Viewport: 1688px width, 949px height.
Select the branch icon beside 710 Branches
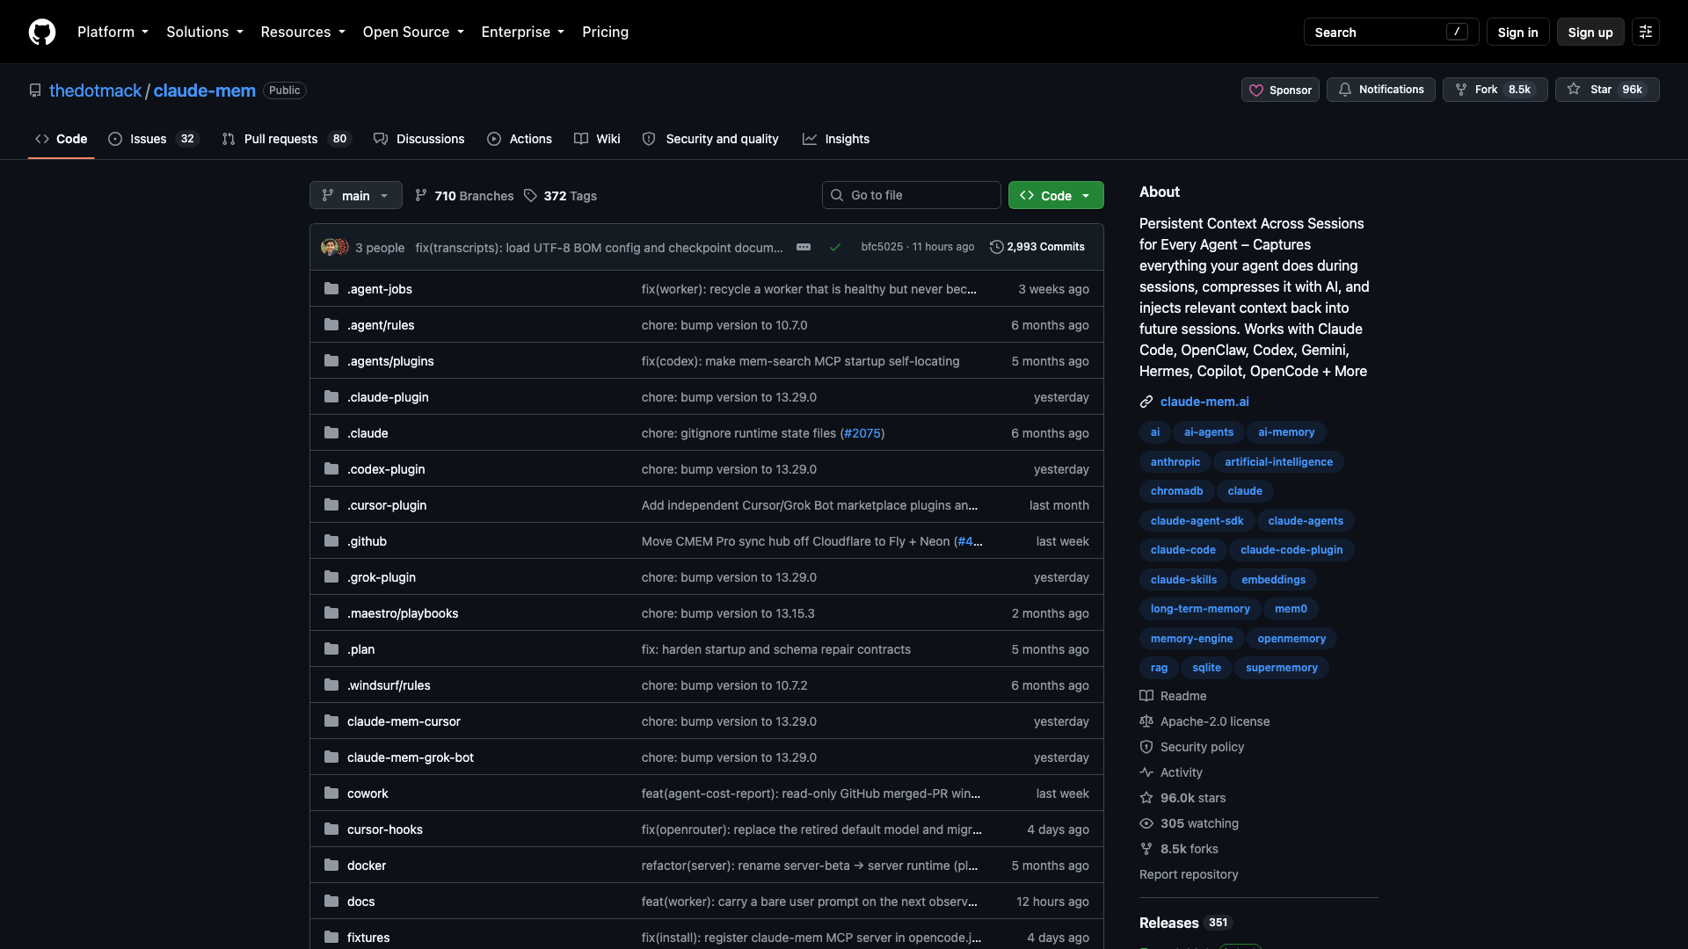pos(421,195)
